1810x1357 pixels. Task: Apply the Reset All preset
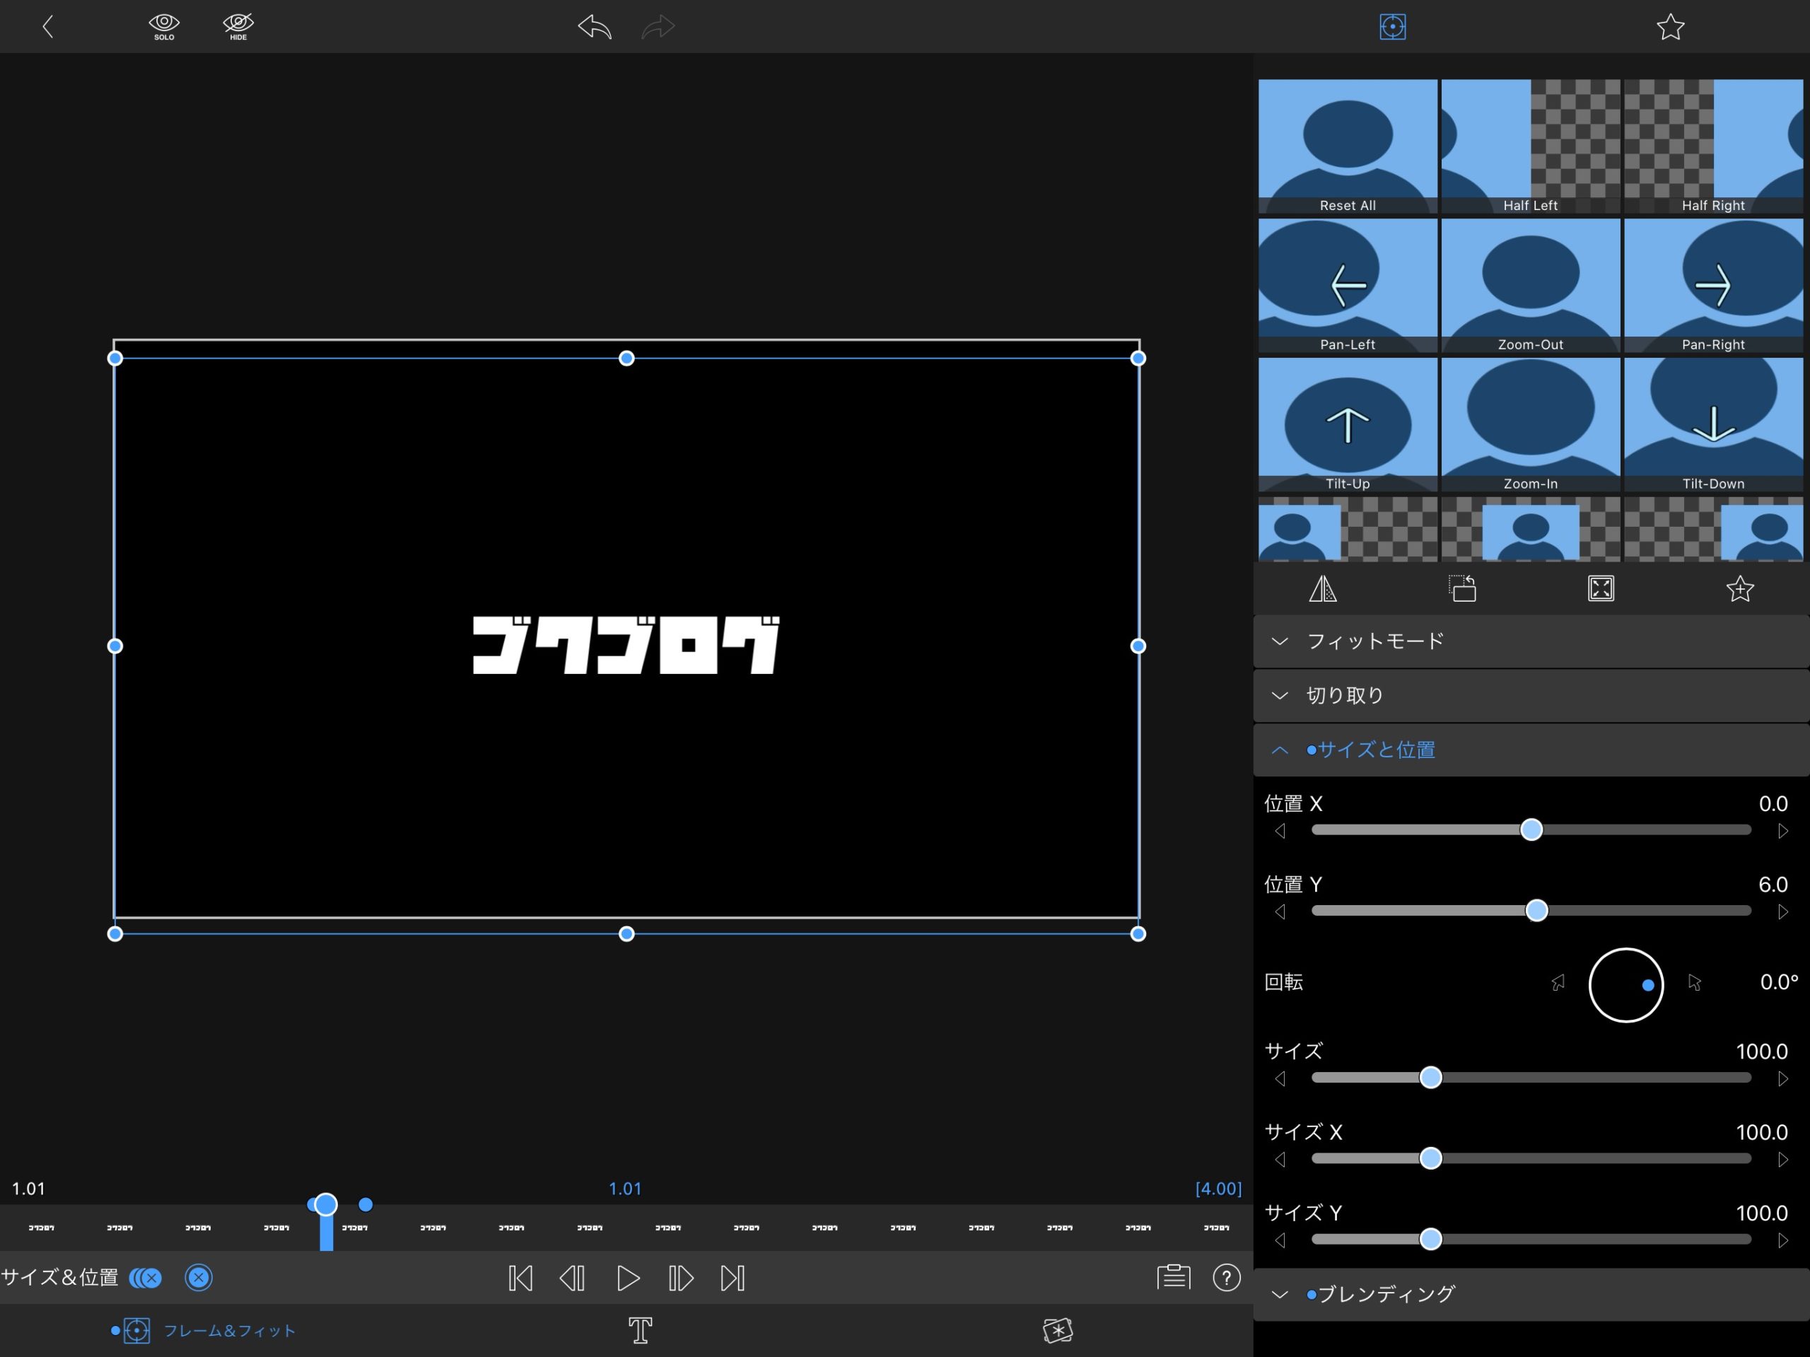click(x=1347, y=146)
